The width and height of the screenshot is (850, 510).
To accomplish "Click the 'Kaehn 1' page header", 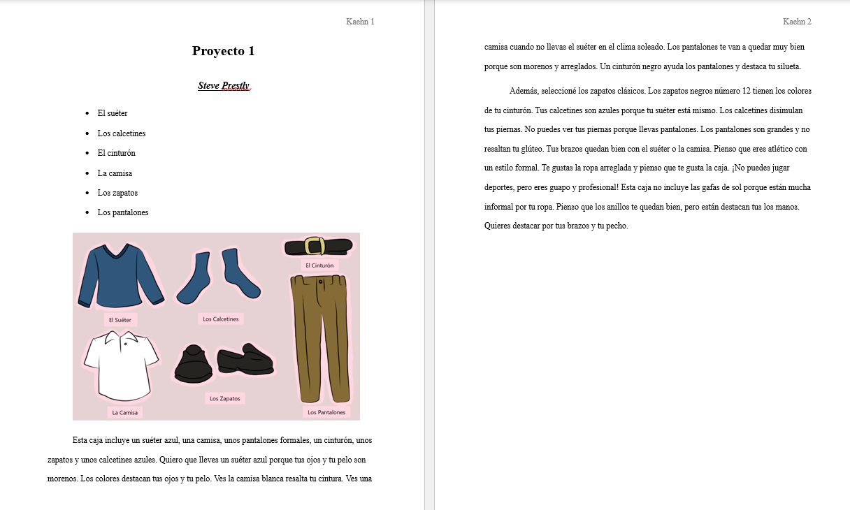I will click(x=360, y=22).
